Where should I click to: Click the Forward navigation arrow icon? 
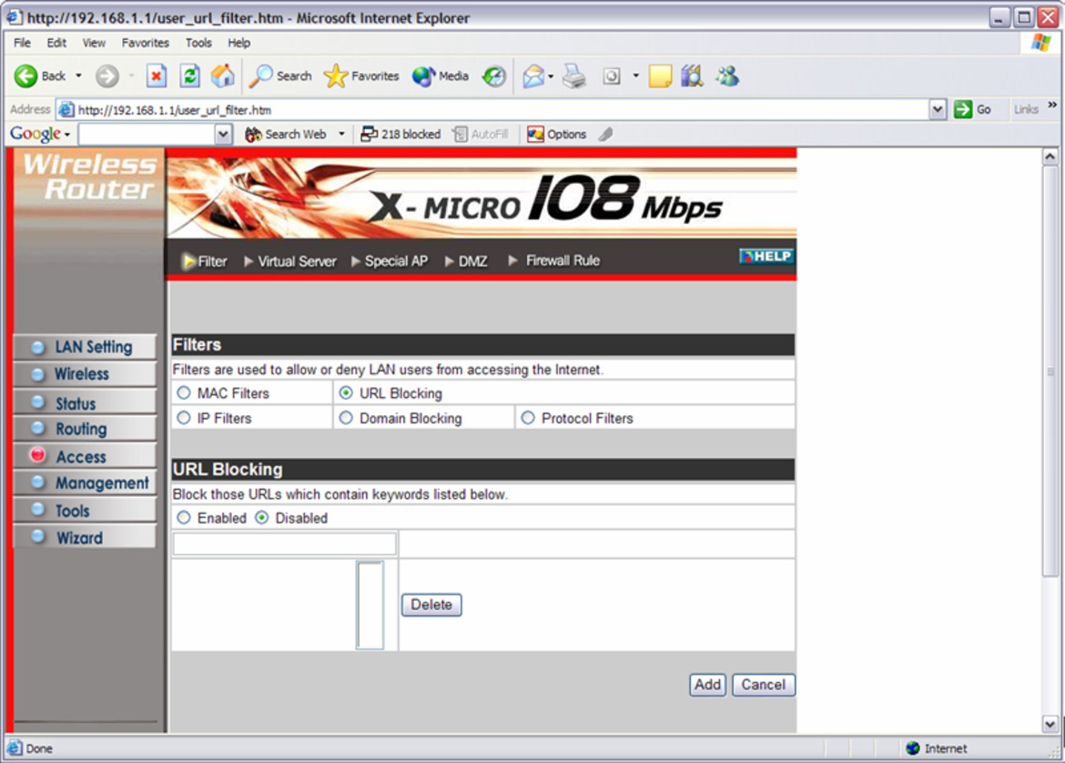[106, 76]
